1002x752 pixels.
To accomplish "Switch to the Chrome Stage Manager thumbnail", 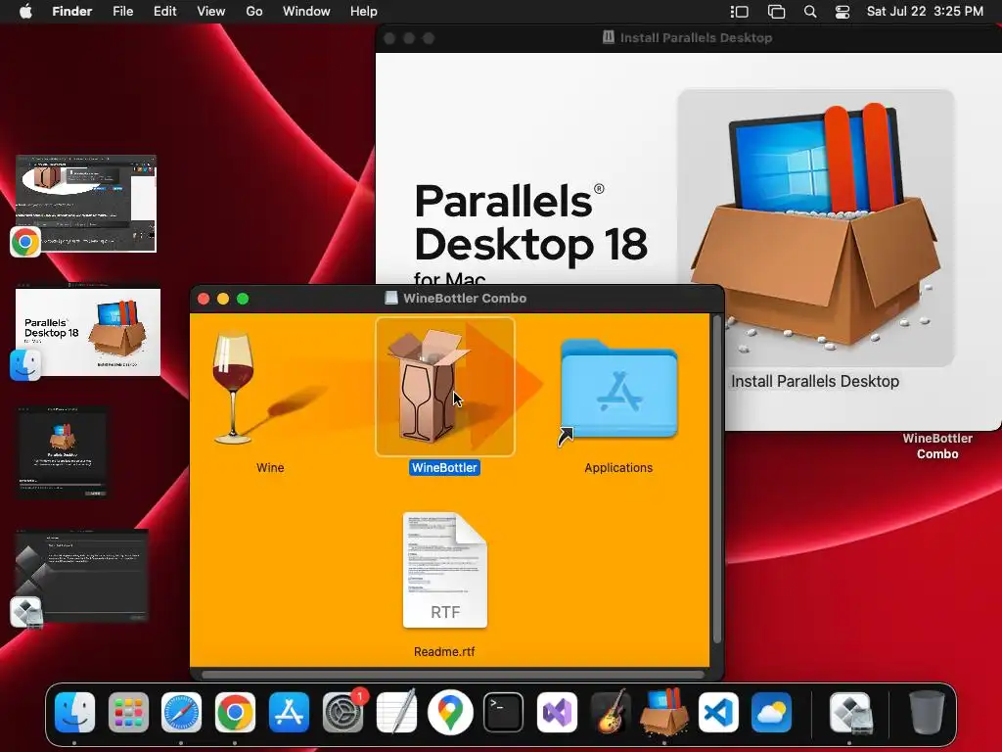I will click(x=86, y=204).
